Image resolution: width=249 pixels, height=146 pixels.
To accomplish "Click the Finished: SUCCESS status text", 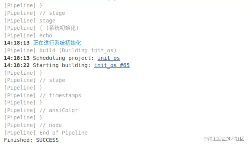I will [x=31, y=140].
